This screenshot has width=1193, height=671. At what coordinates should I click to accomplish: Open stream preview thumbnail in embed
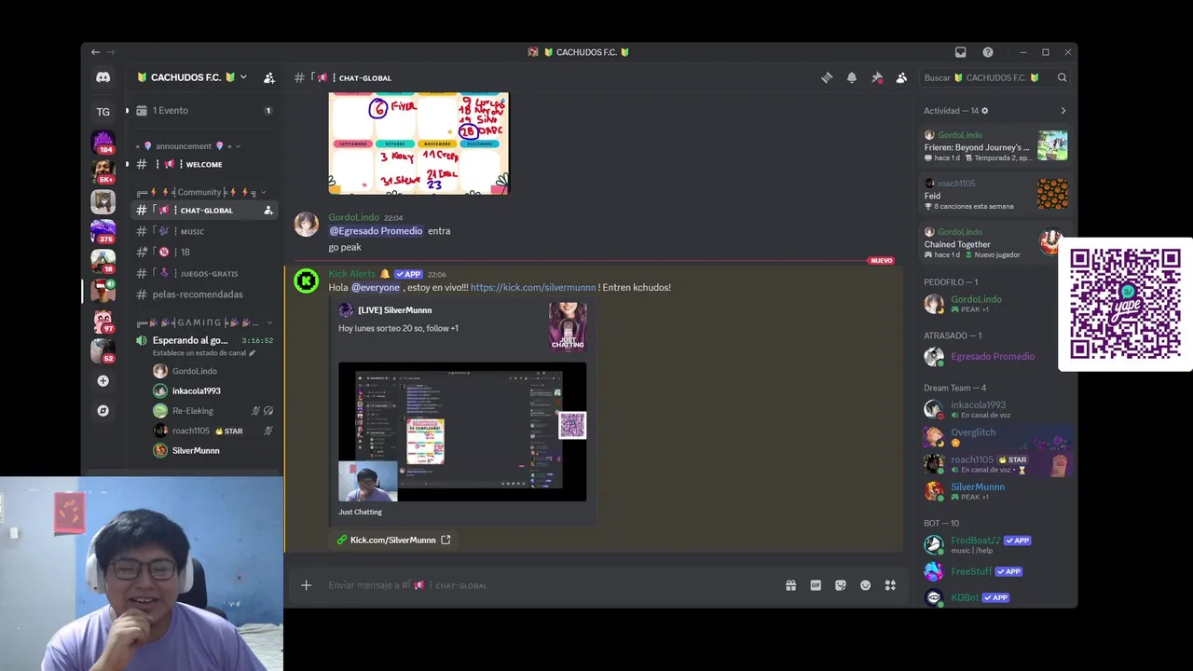click(462, 432)
